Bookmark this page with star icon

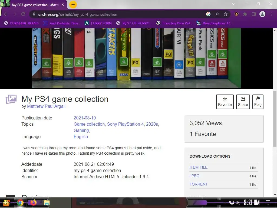226,14
